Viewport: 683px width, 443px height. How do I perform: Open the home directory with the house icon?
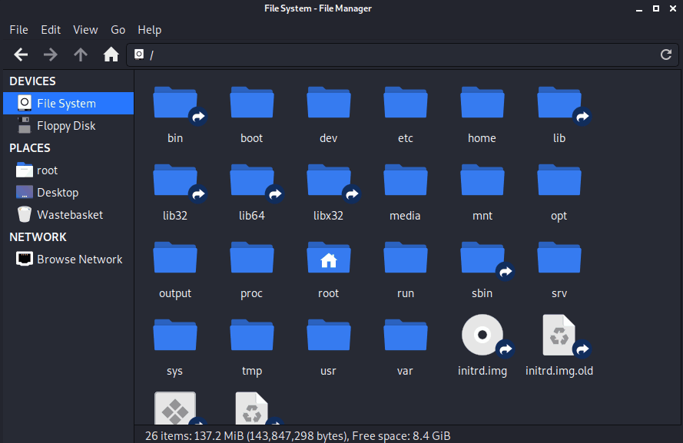tap(111, 55)
